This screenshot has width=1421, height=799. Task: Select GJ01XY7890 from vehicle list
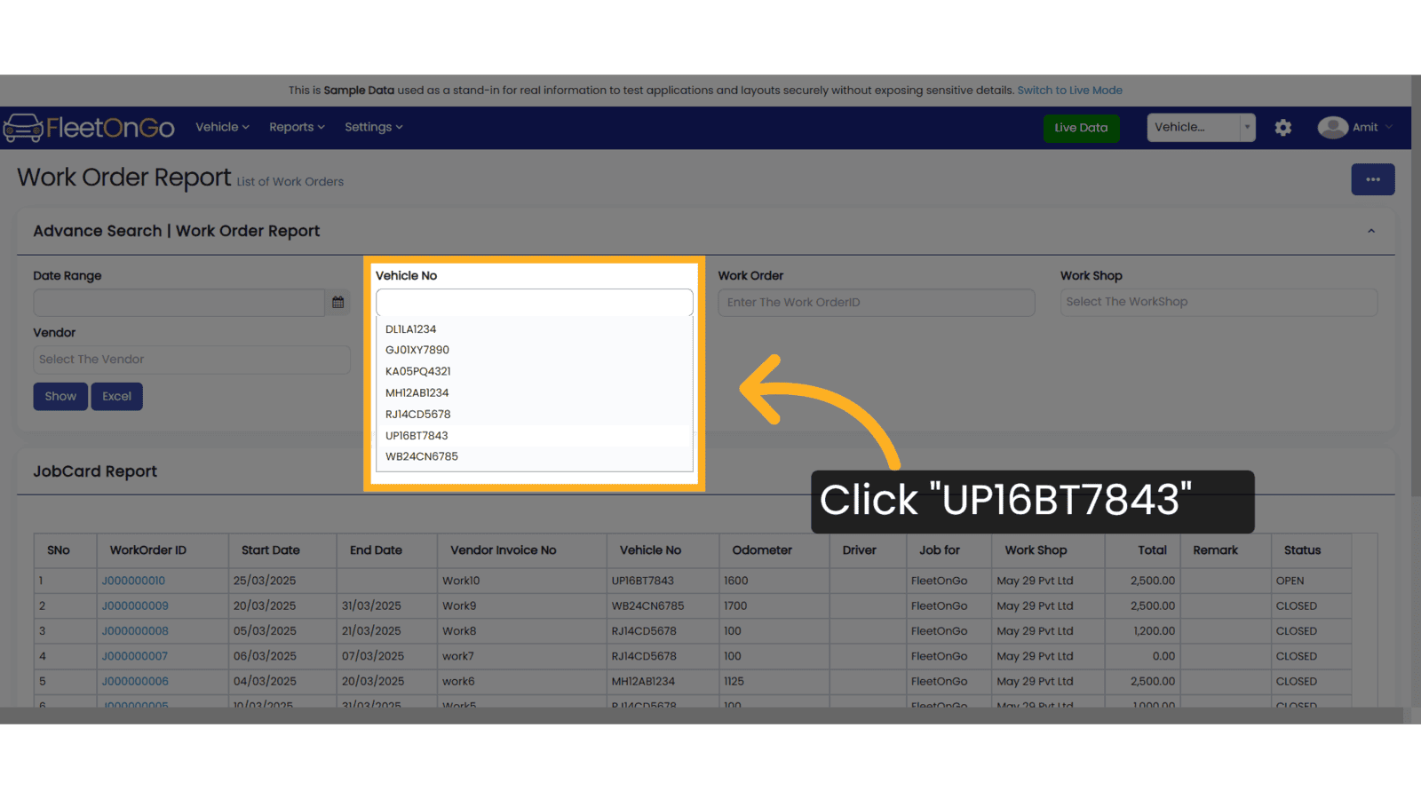535,350
